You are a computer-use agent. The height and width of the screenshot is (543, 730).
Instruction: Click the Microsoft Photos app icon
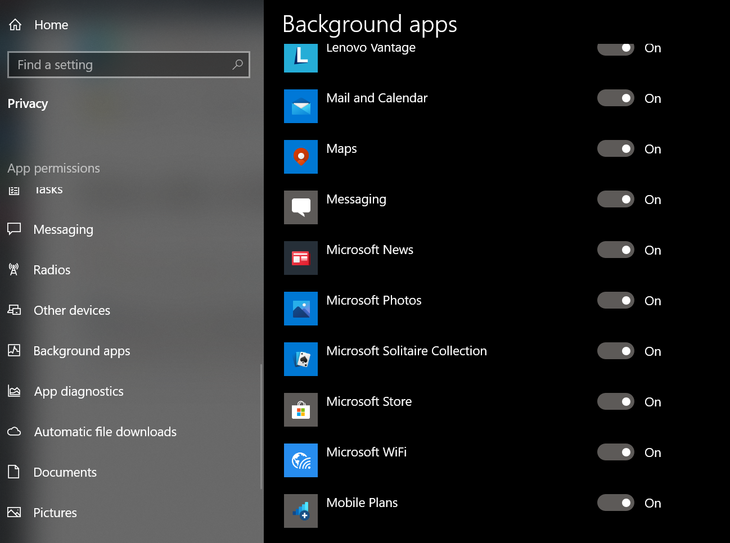(x=301, y=309)
